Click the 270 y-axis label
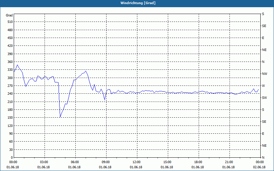 [x=10, y=86]
